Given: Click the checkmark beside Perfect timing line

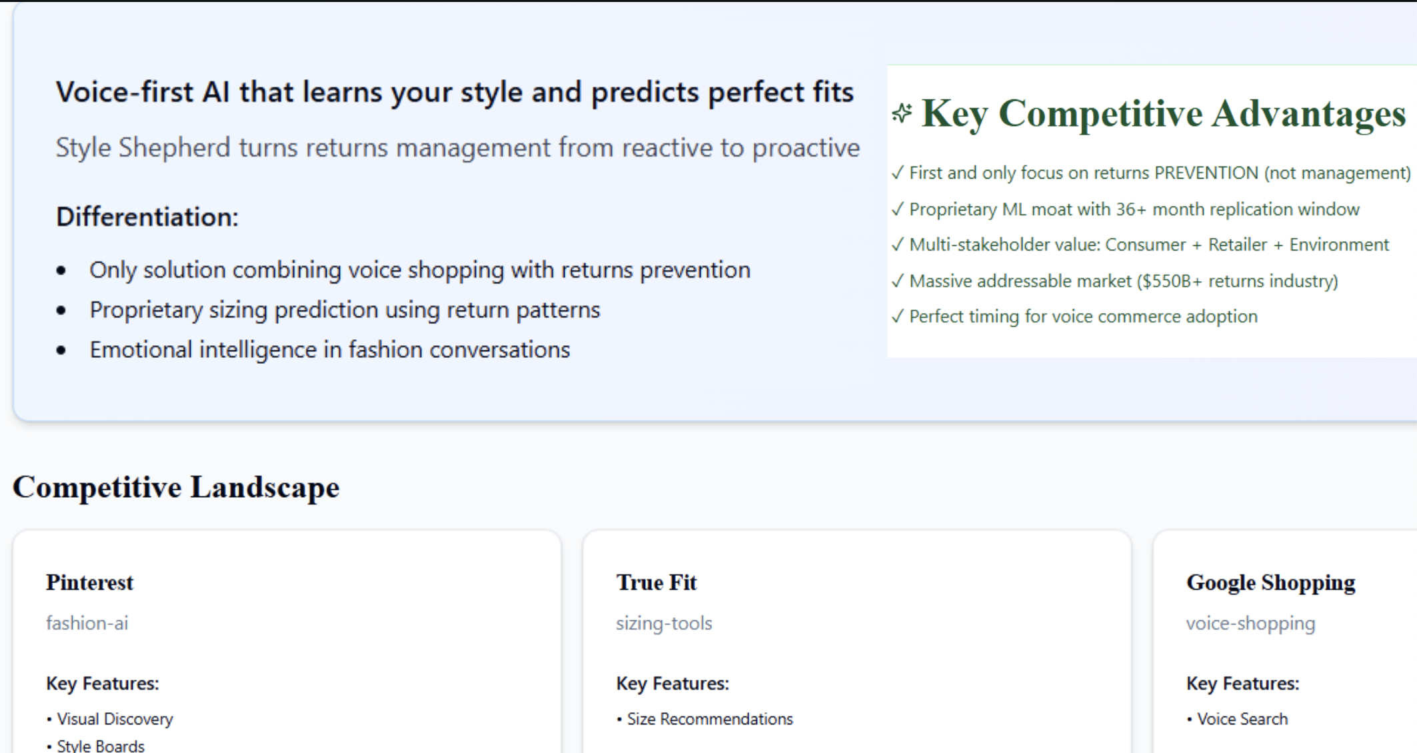Looking at the screenshot, I should (x=898, y=316).
